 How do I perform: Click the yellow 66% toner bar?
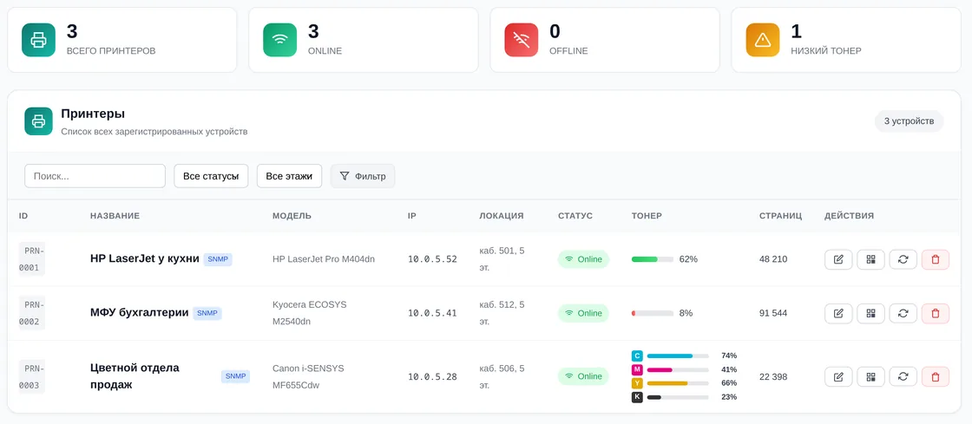(x=678, y=383)
